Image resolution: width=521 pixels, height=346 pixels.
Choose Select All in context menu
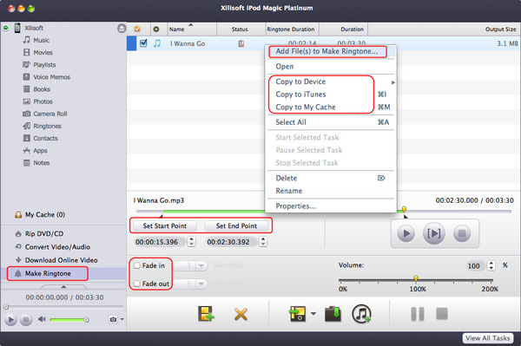click(x=291, y=122)
